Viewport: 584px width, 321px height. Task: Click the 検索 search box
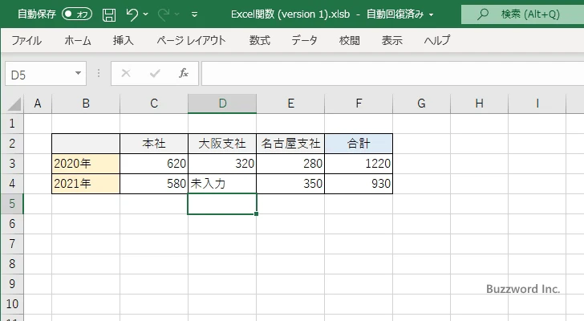coord(522,14)
